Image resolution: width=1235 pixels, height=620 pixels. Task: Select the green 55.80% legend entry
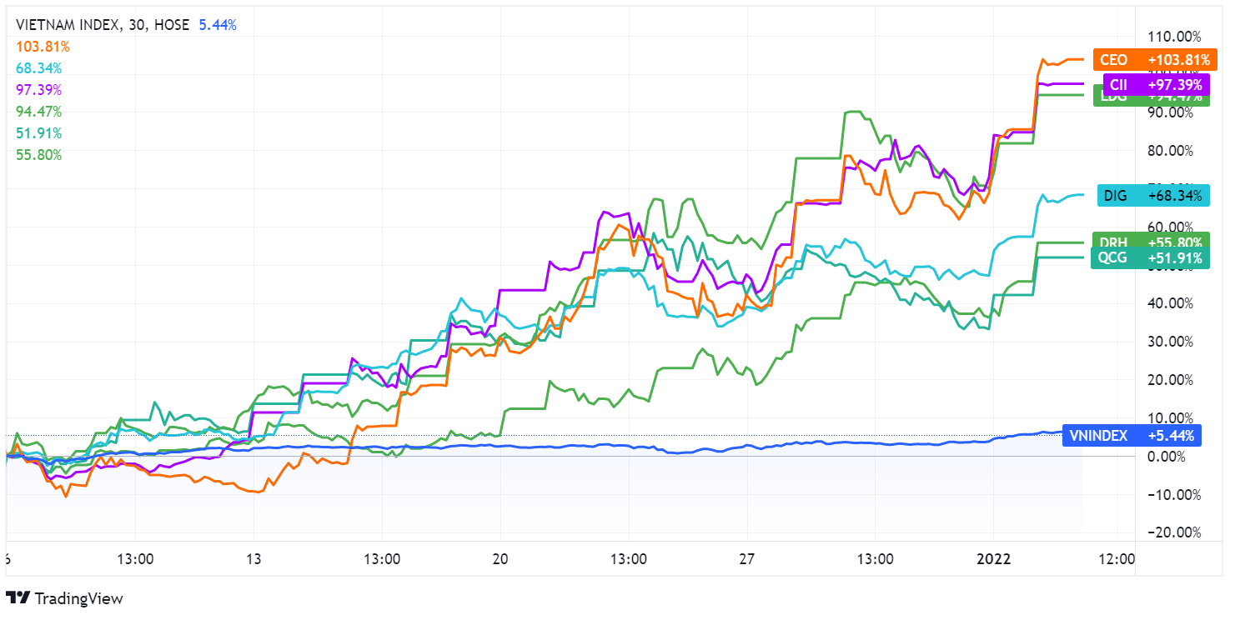point(36,155)
